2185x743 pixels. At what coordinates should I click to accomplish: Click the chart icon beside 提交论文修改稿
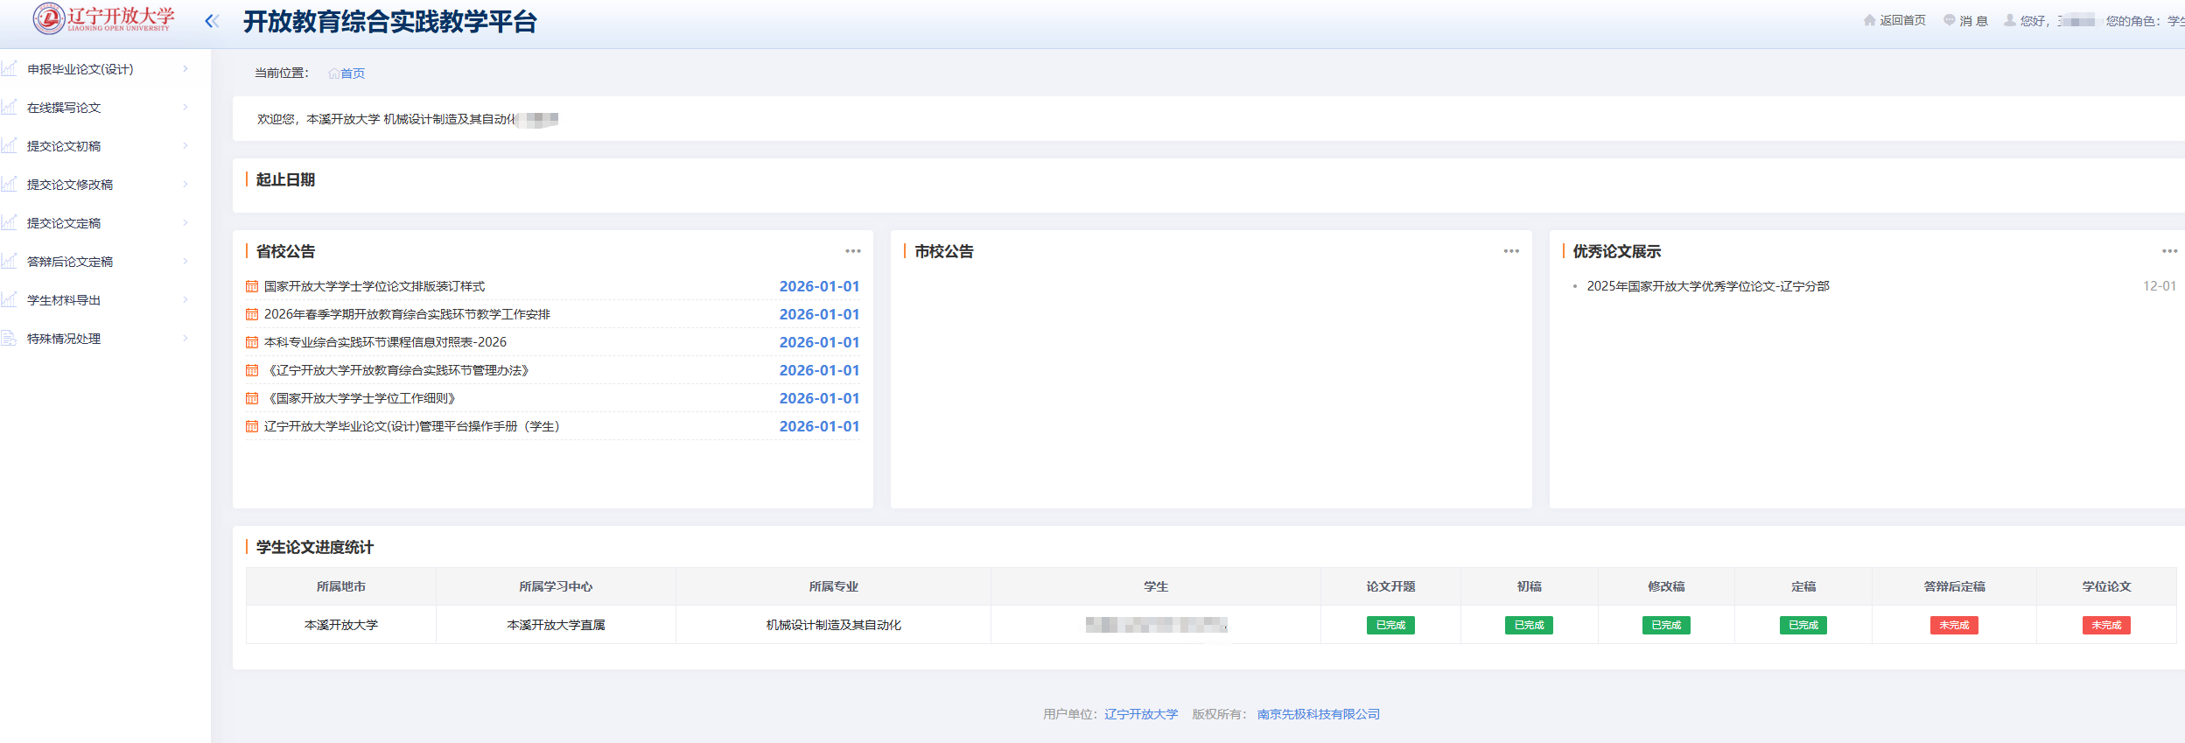(x=9, y=184)
